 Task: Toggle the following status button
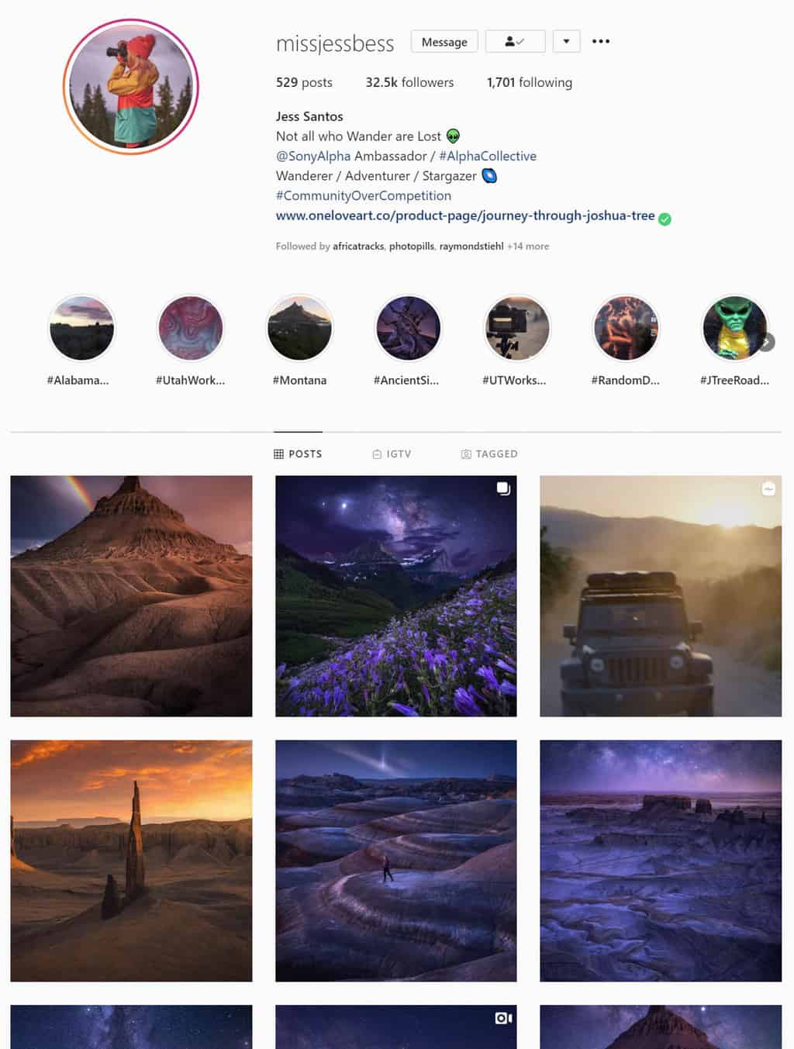pos(515,41)
